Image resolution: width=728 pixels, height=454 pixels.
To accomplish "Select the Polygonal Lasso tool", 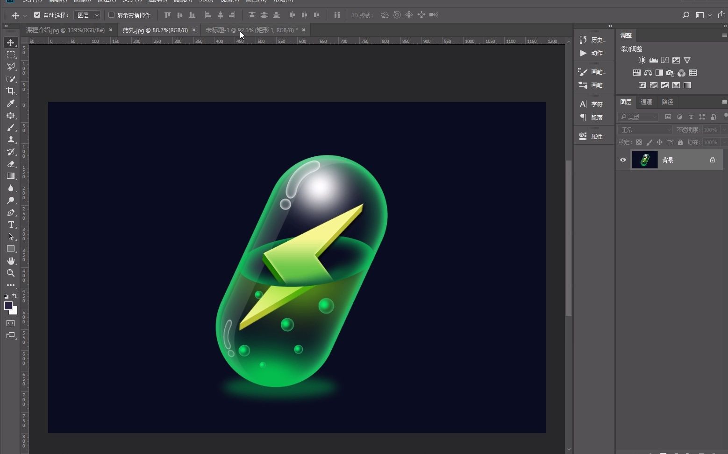I will click(x=10, y=67).
